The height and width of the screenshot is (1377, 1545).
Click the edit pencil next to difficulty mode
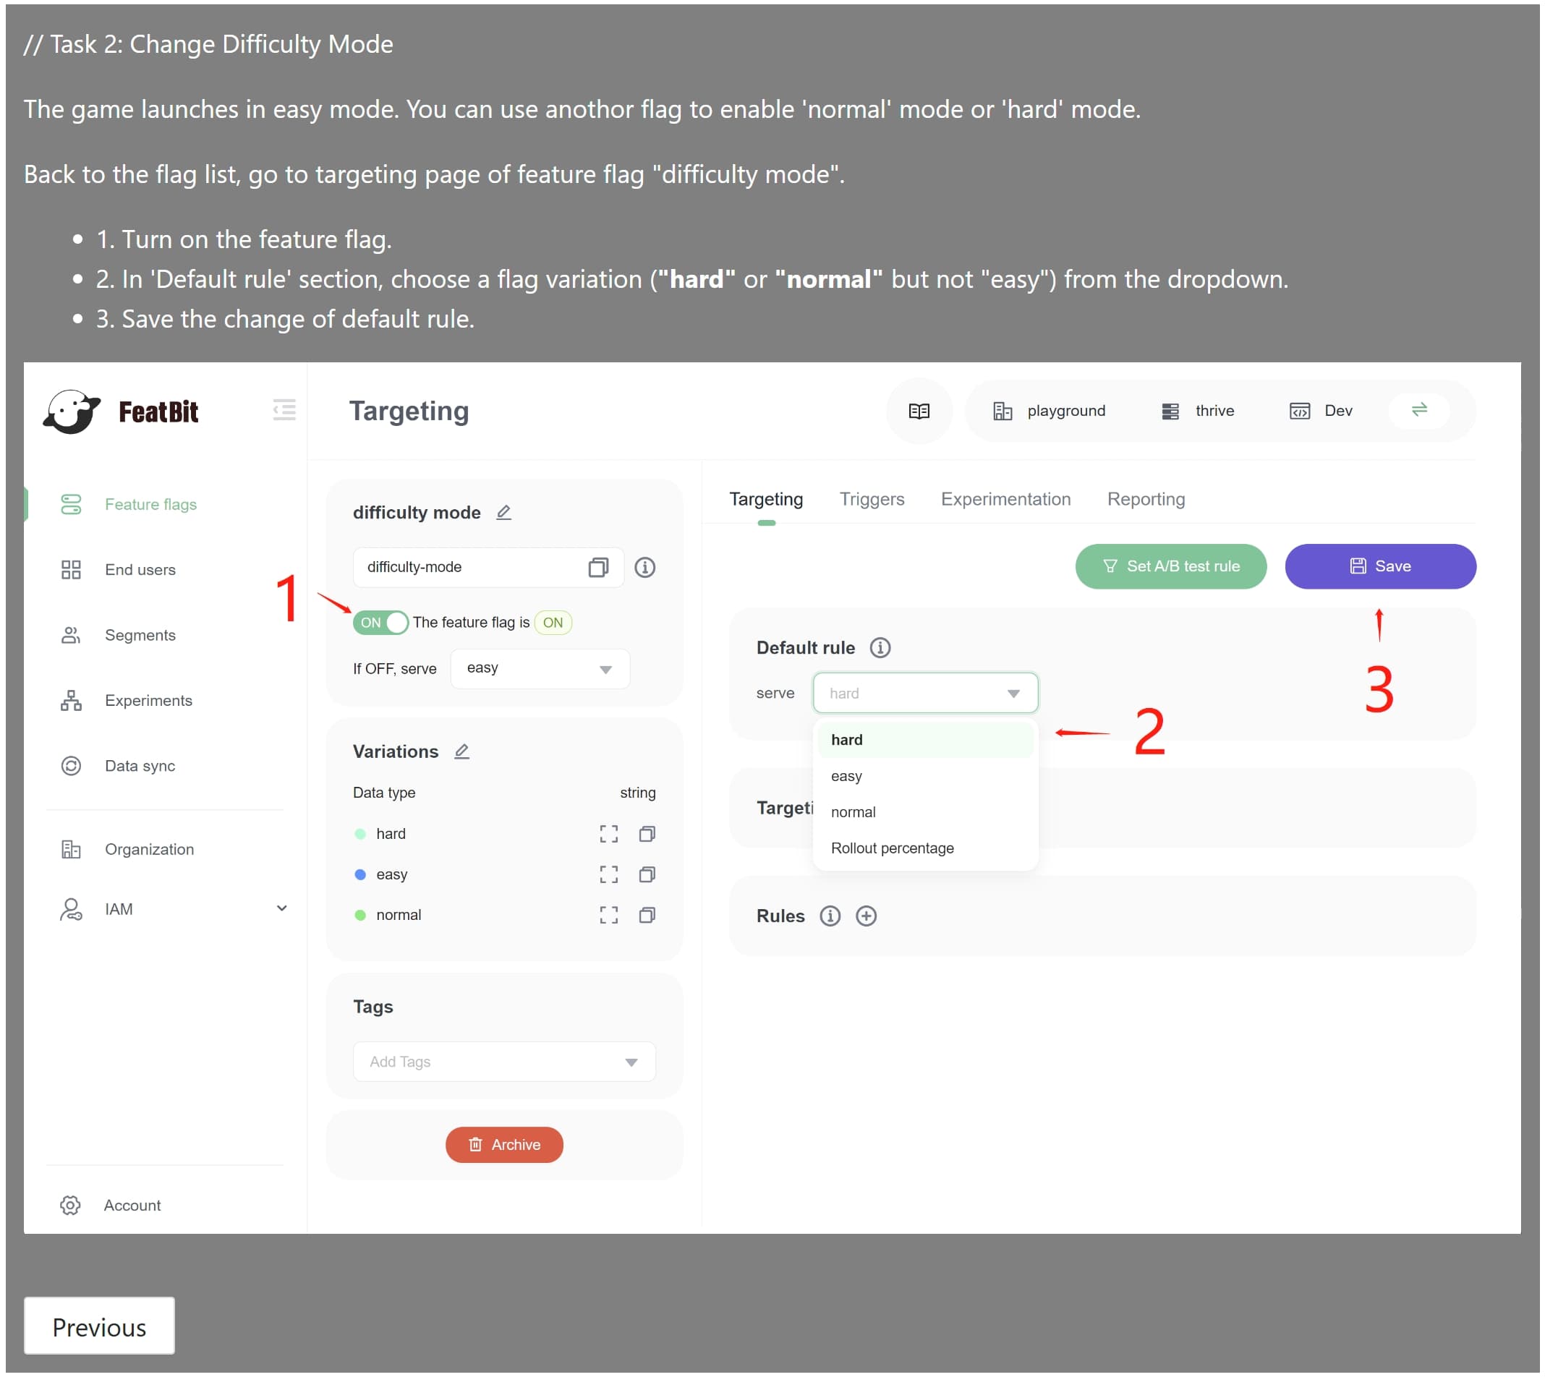click(503, 513)
